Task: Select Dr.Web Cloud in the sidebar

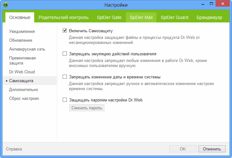Action: pos(22,72)
